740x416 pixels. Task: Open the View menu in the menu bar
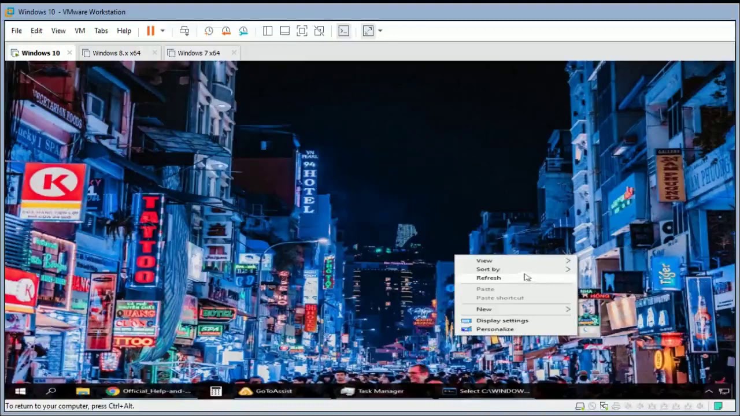(58, 31)
